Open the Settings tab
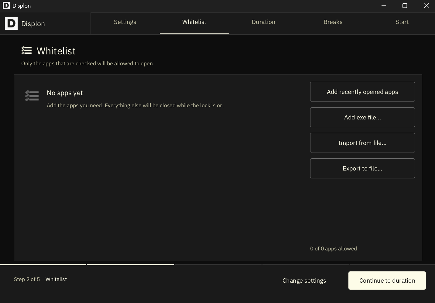Screen dimensions: 435x303 coord(125,23)
